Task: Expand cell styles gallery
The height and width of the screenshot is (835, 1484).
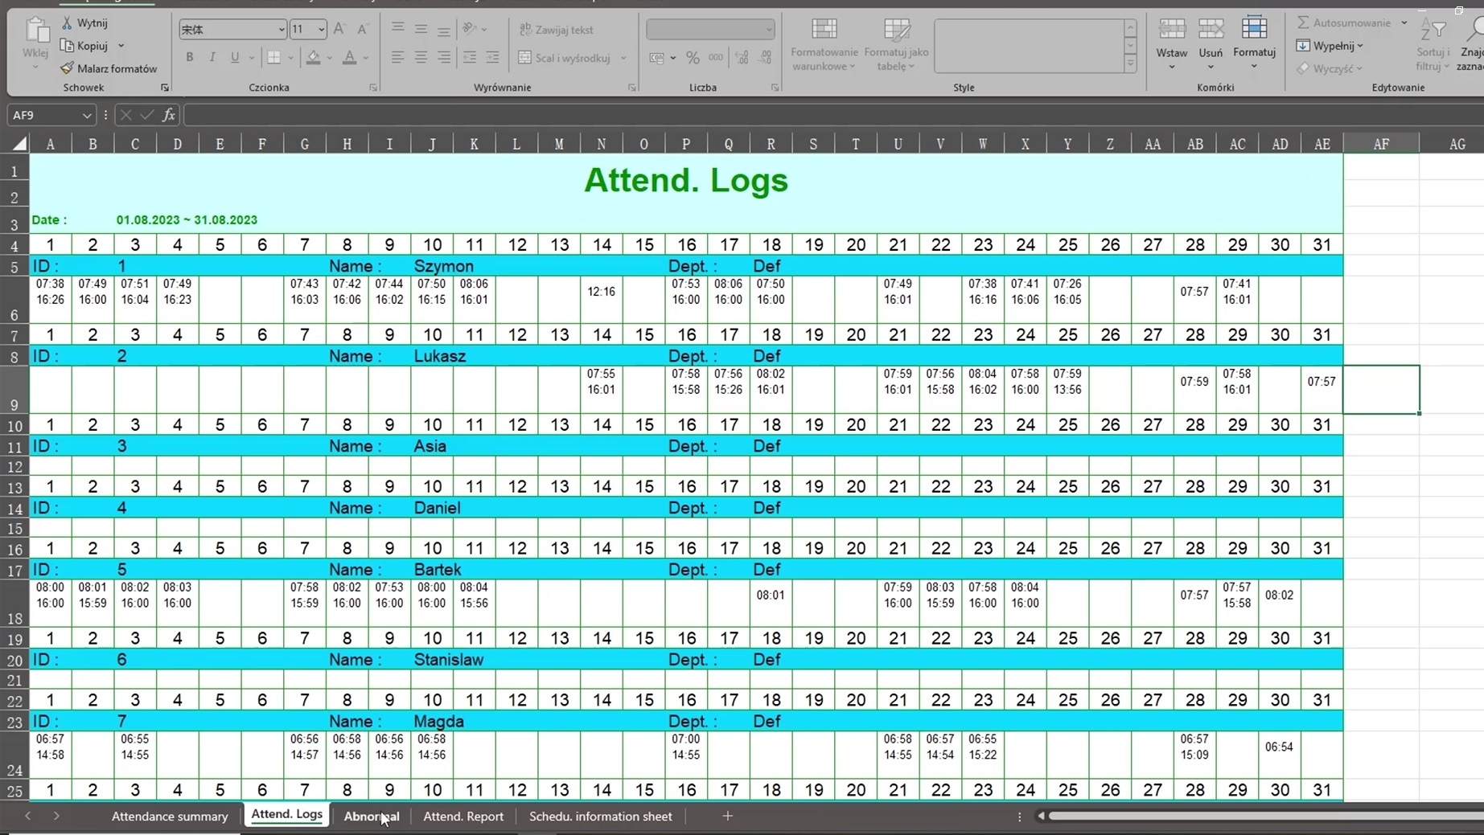Action: [x=1130, y=63]
